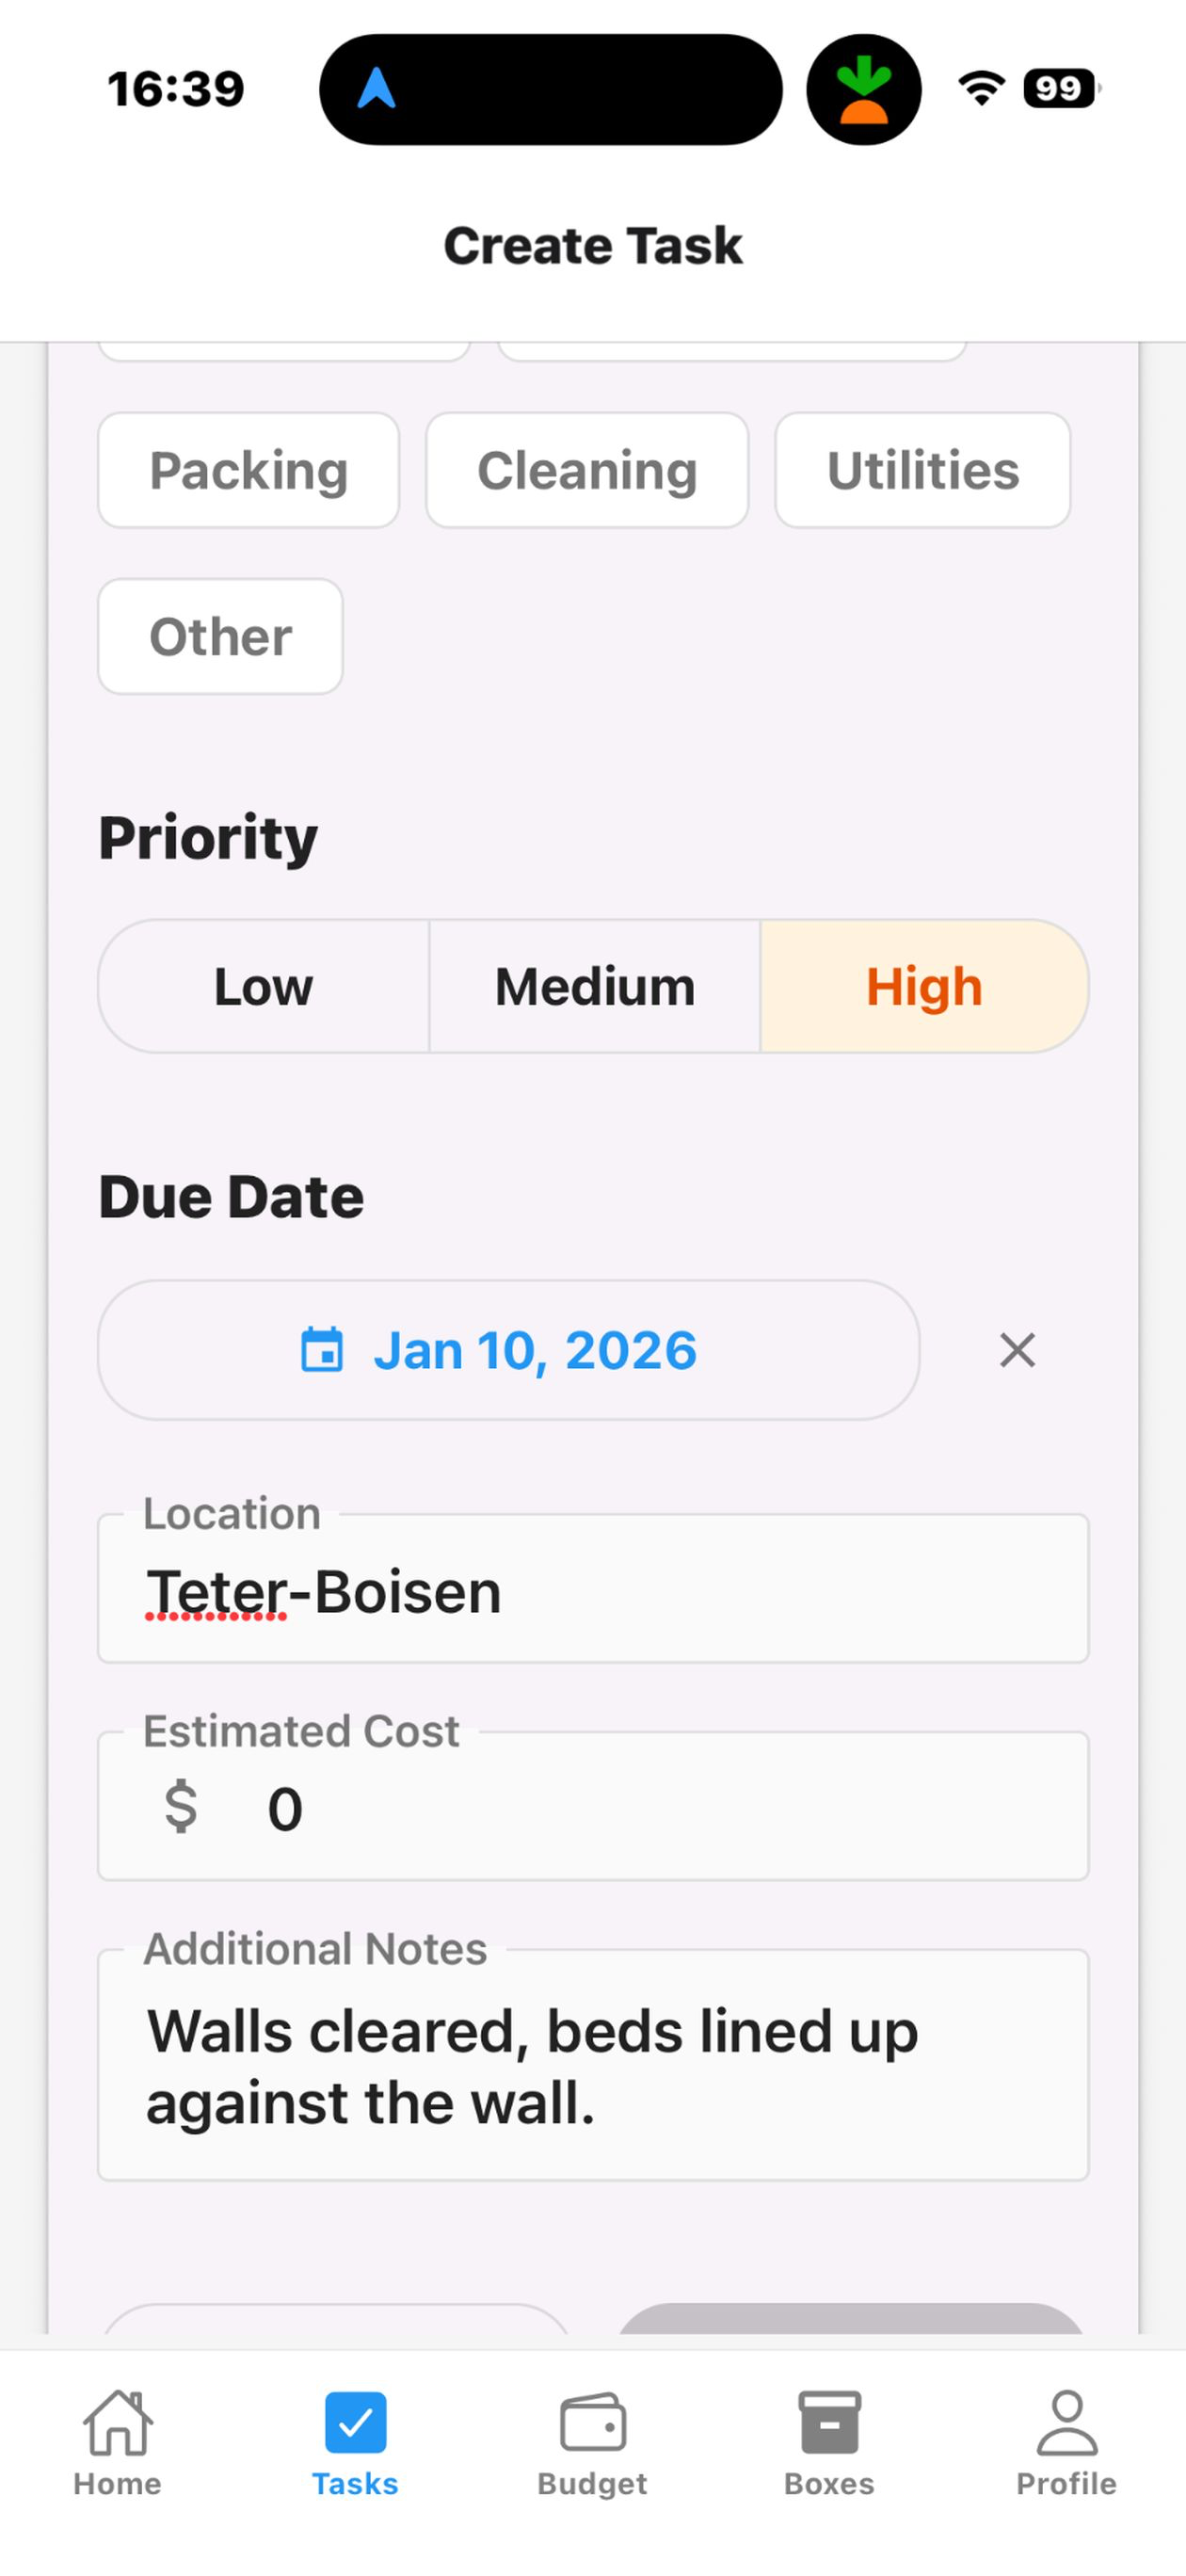Select Medium priority

coord(595,986)
